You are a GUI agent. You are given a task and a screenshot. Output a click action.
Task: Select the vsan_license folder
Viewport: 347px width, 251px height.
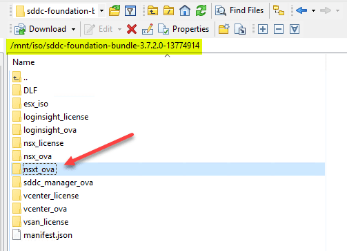point(41,222)
